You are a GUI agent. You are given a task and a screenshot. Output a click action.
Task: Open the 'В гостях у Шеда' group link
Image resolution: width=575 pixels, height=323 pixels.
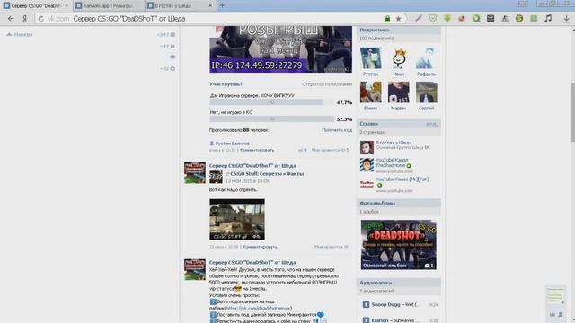tap(394, 143)
